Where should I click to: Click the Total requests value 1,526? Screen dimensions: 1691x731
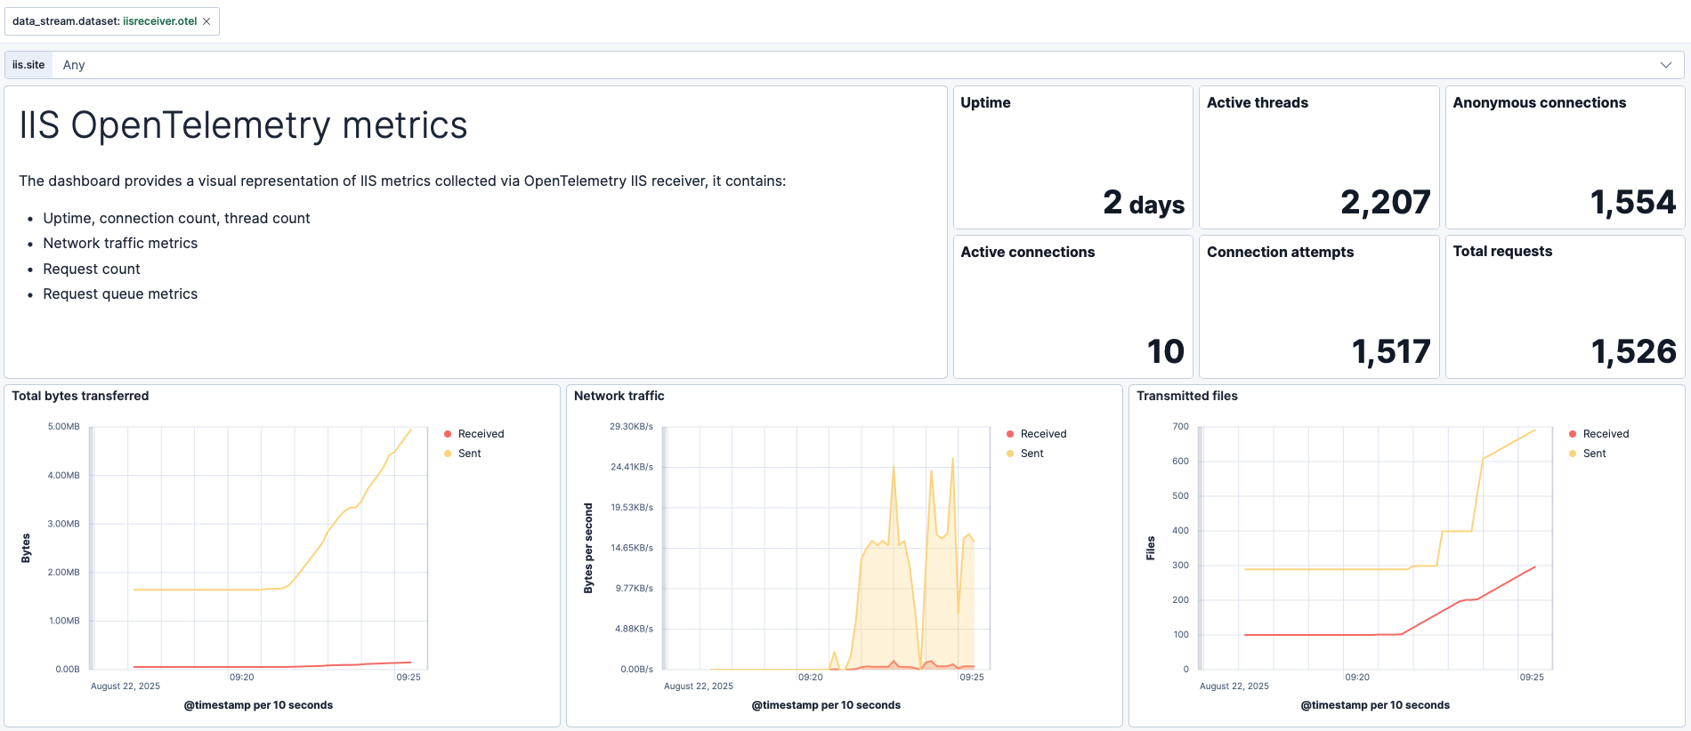click(x=1633, y=352)
